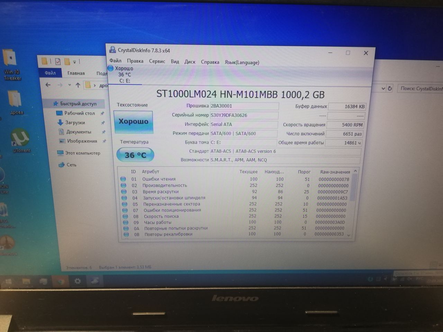
Task: Click status icon for Повторные попытки раскрутки row
Action: coord(126,228)
